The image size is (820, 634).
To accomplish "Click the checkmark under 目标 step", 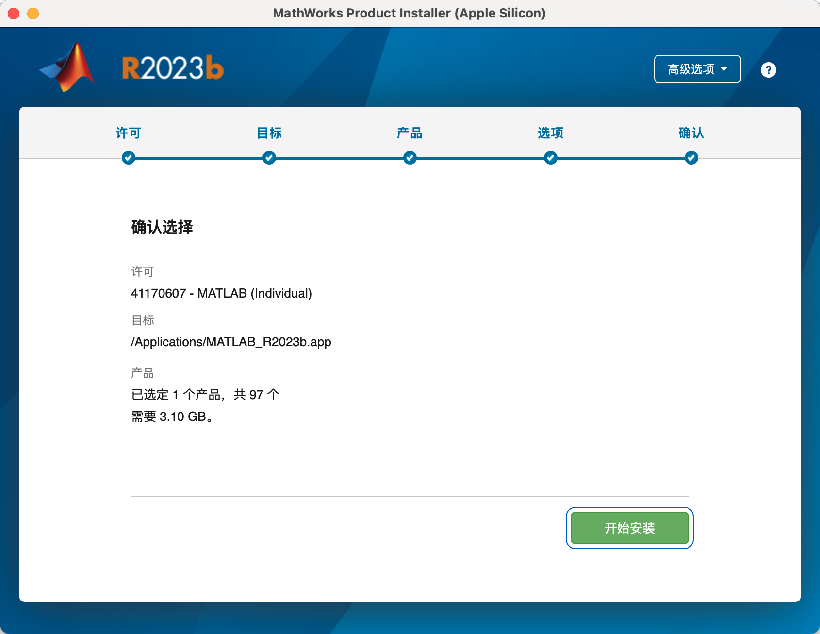I will (269, 158).
